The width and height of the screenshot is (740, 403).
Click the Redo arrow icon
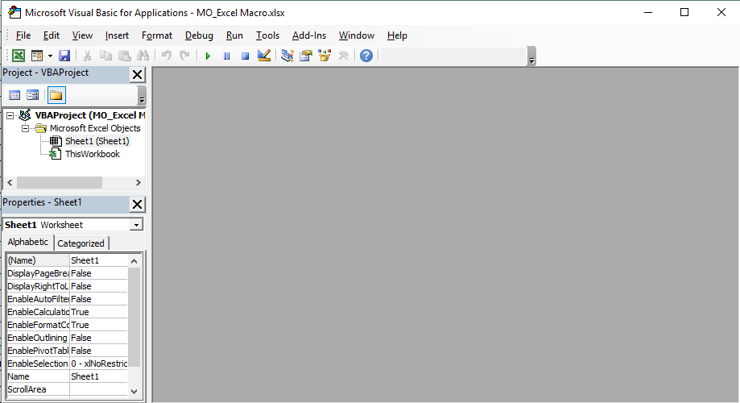(x=184, y=56)
